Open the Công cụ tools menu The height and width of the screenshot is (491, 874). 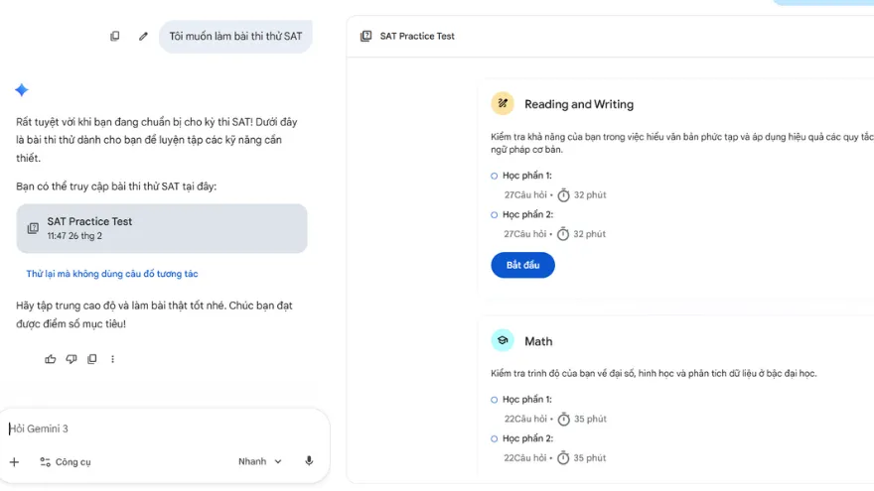tap(66, 461)
